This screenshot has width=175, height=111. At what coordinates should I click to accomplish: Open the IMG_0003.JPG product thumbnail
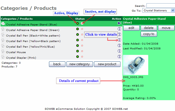[x=136, y=65]
